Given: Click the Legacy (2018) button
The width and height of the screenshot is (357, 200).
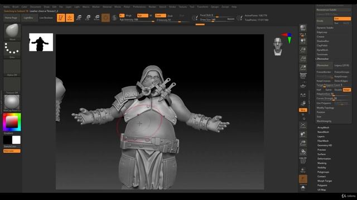Looking at the screenshot, I should click(341, 66).
